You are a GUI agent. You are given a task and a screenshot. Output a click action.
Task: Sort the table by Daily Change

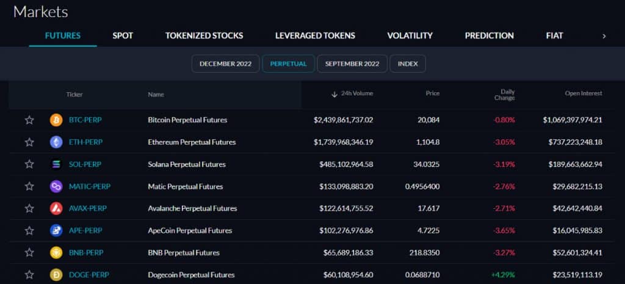tap(504, 95)
